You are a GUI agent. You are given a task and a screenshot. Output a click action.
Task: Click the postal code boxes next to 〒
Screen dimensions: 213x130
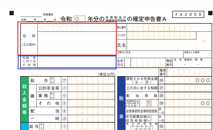(x=63, y=28)
